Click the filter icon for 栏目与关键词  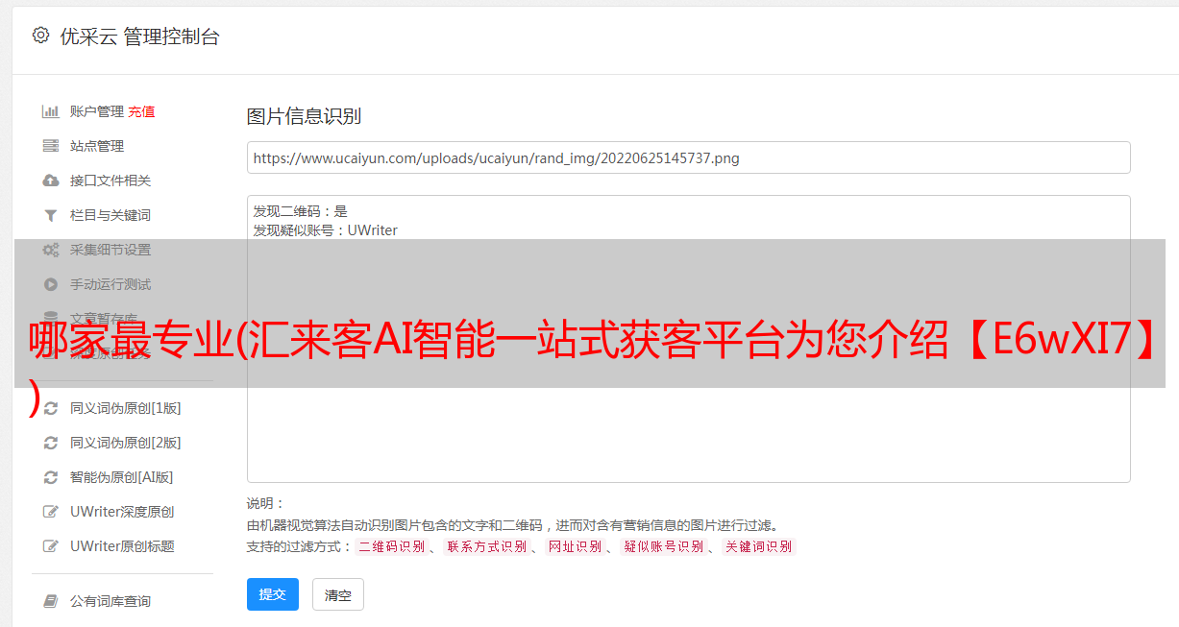pos(51,215)
